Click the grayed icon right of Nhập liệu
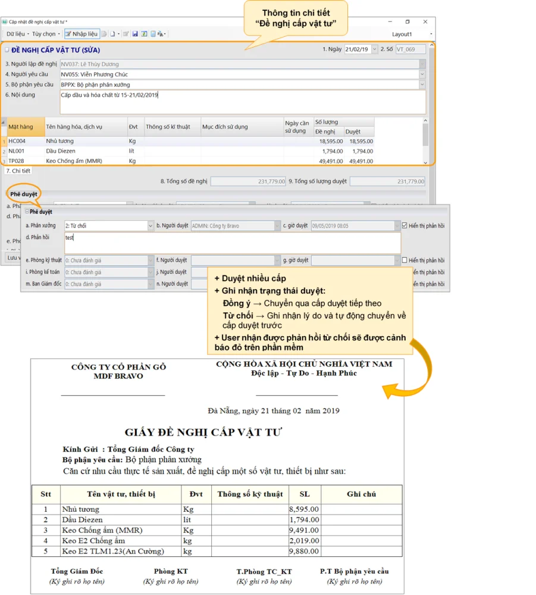This screenshot has height=595, width=536. coord(104,34)
